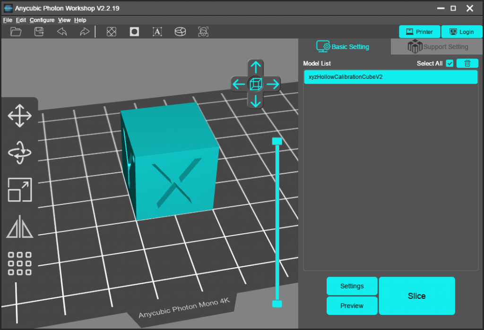The height and width of the screenshot is (330, 484).
Task: Select xyzHollowCalibrationCubeV2 in the Model List
Action: coord(391,77)
